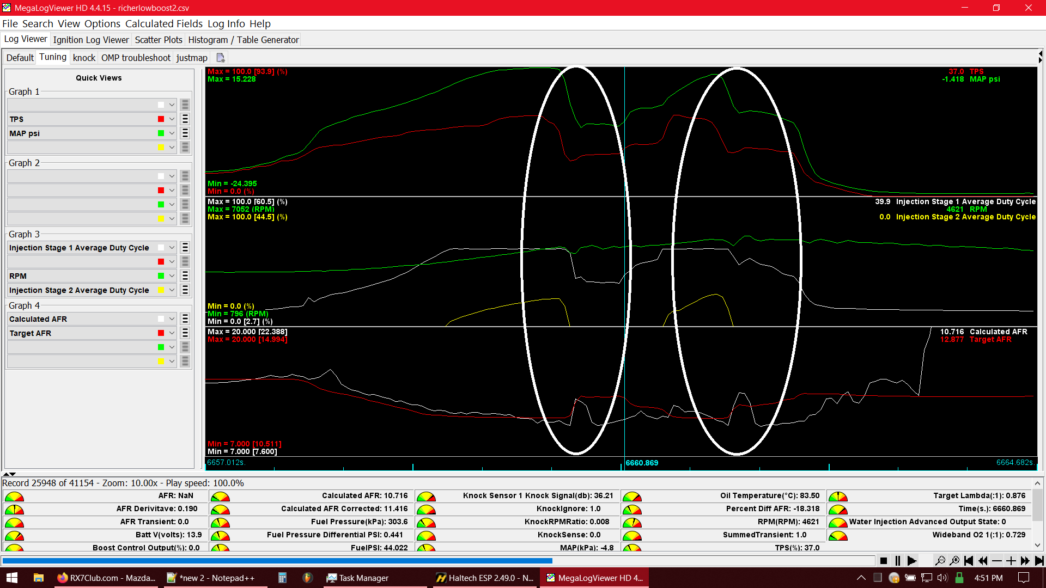Switch to the Scatter Plots tab
The width and height of the screenshot is (1046, 588).
point(159,40)
